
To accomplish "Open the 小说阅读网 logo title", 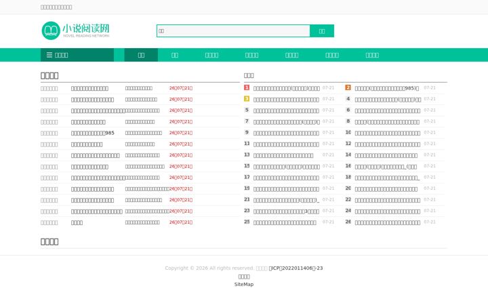I will (x=86, y=28).
